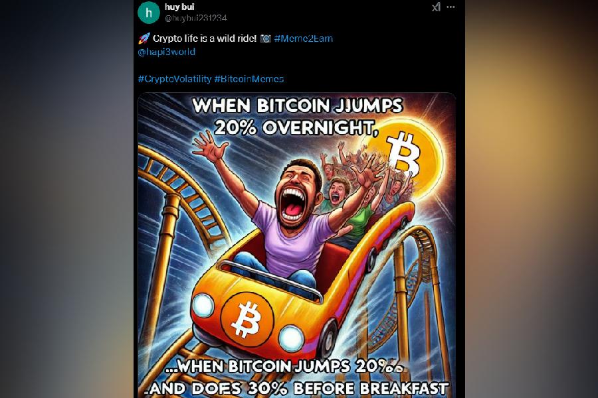Open the #Meme2Earn hashtag

303,38
